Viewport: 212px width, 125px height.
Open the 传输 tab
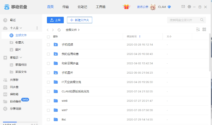[x=65, y=7]
